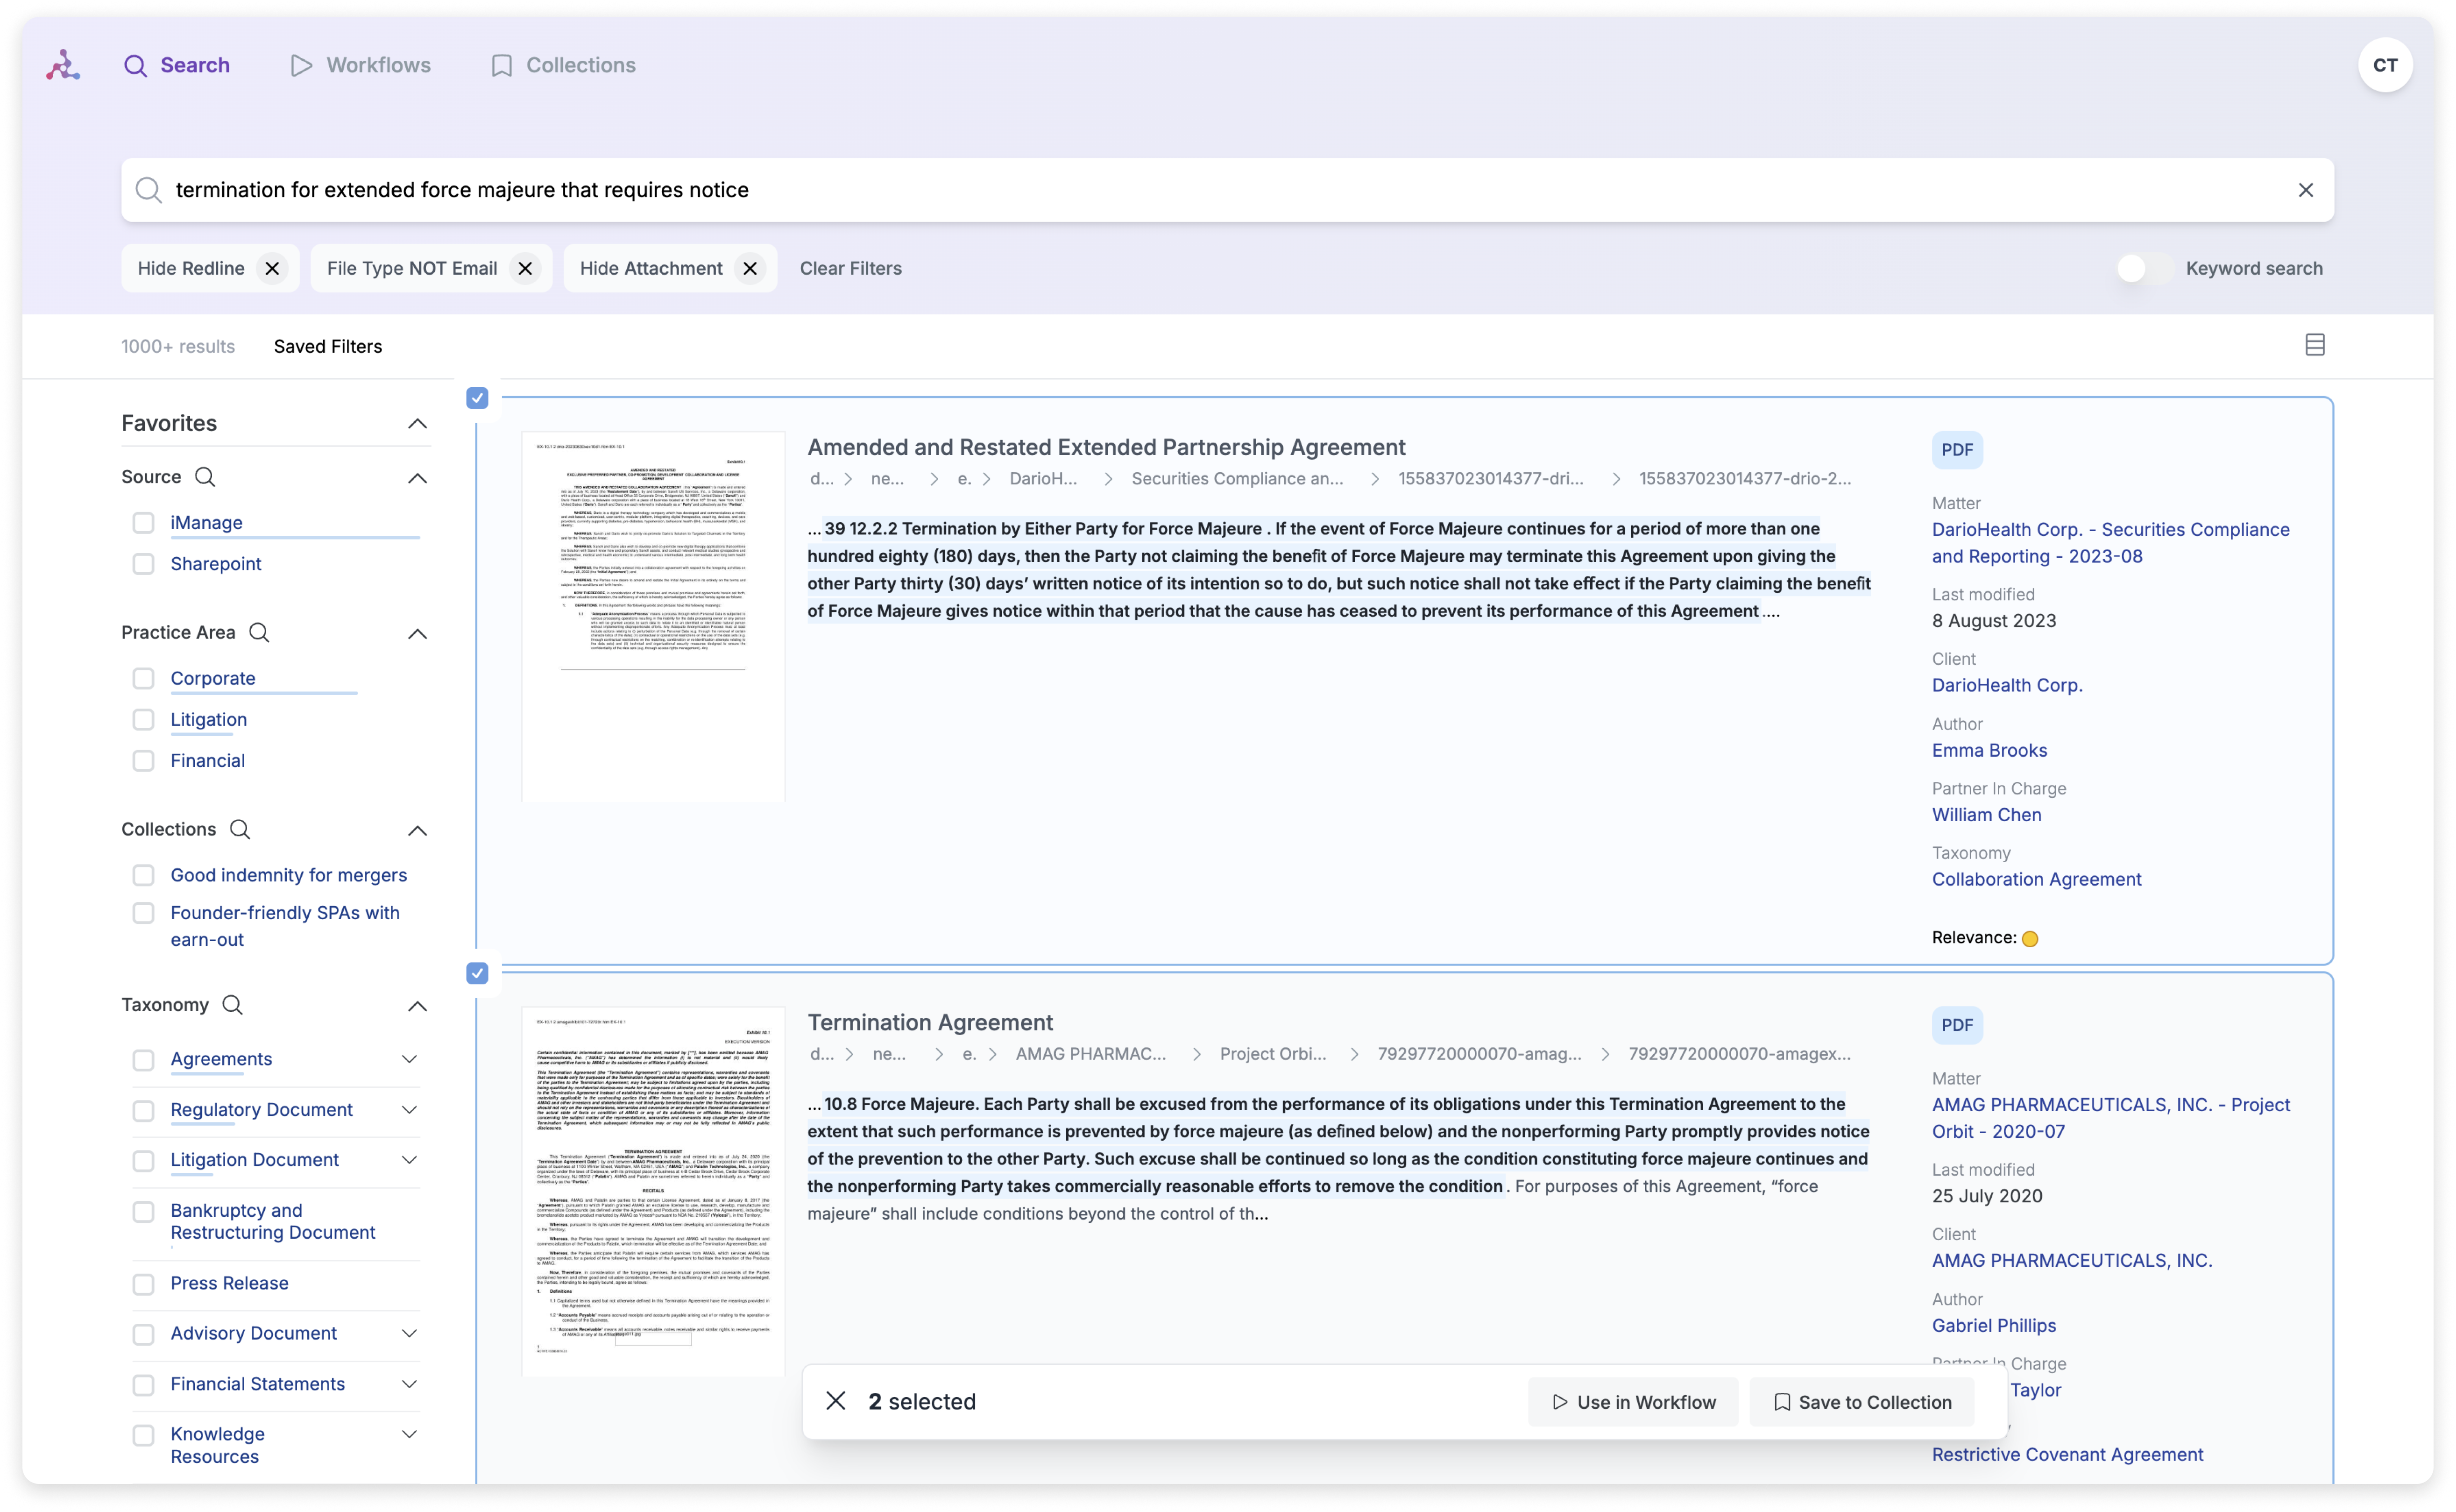This screenshot has width=2456, height=1512.
Task: Switch results layout view icon
Action: click(x=2314, y=345)
